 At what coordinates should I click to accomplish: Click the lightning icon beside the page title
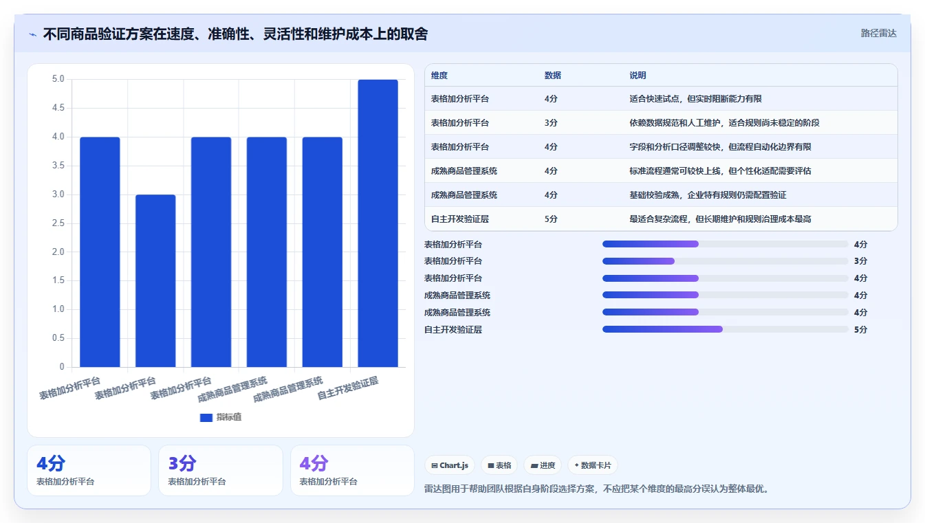[x=32, y=34]
